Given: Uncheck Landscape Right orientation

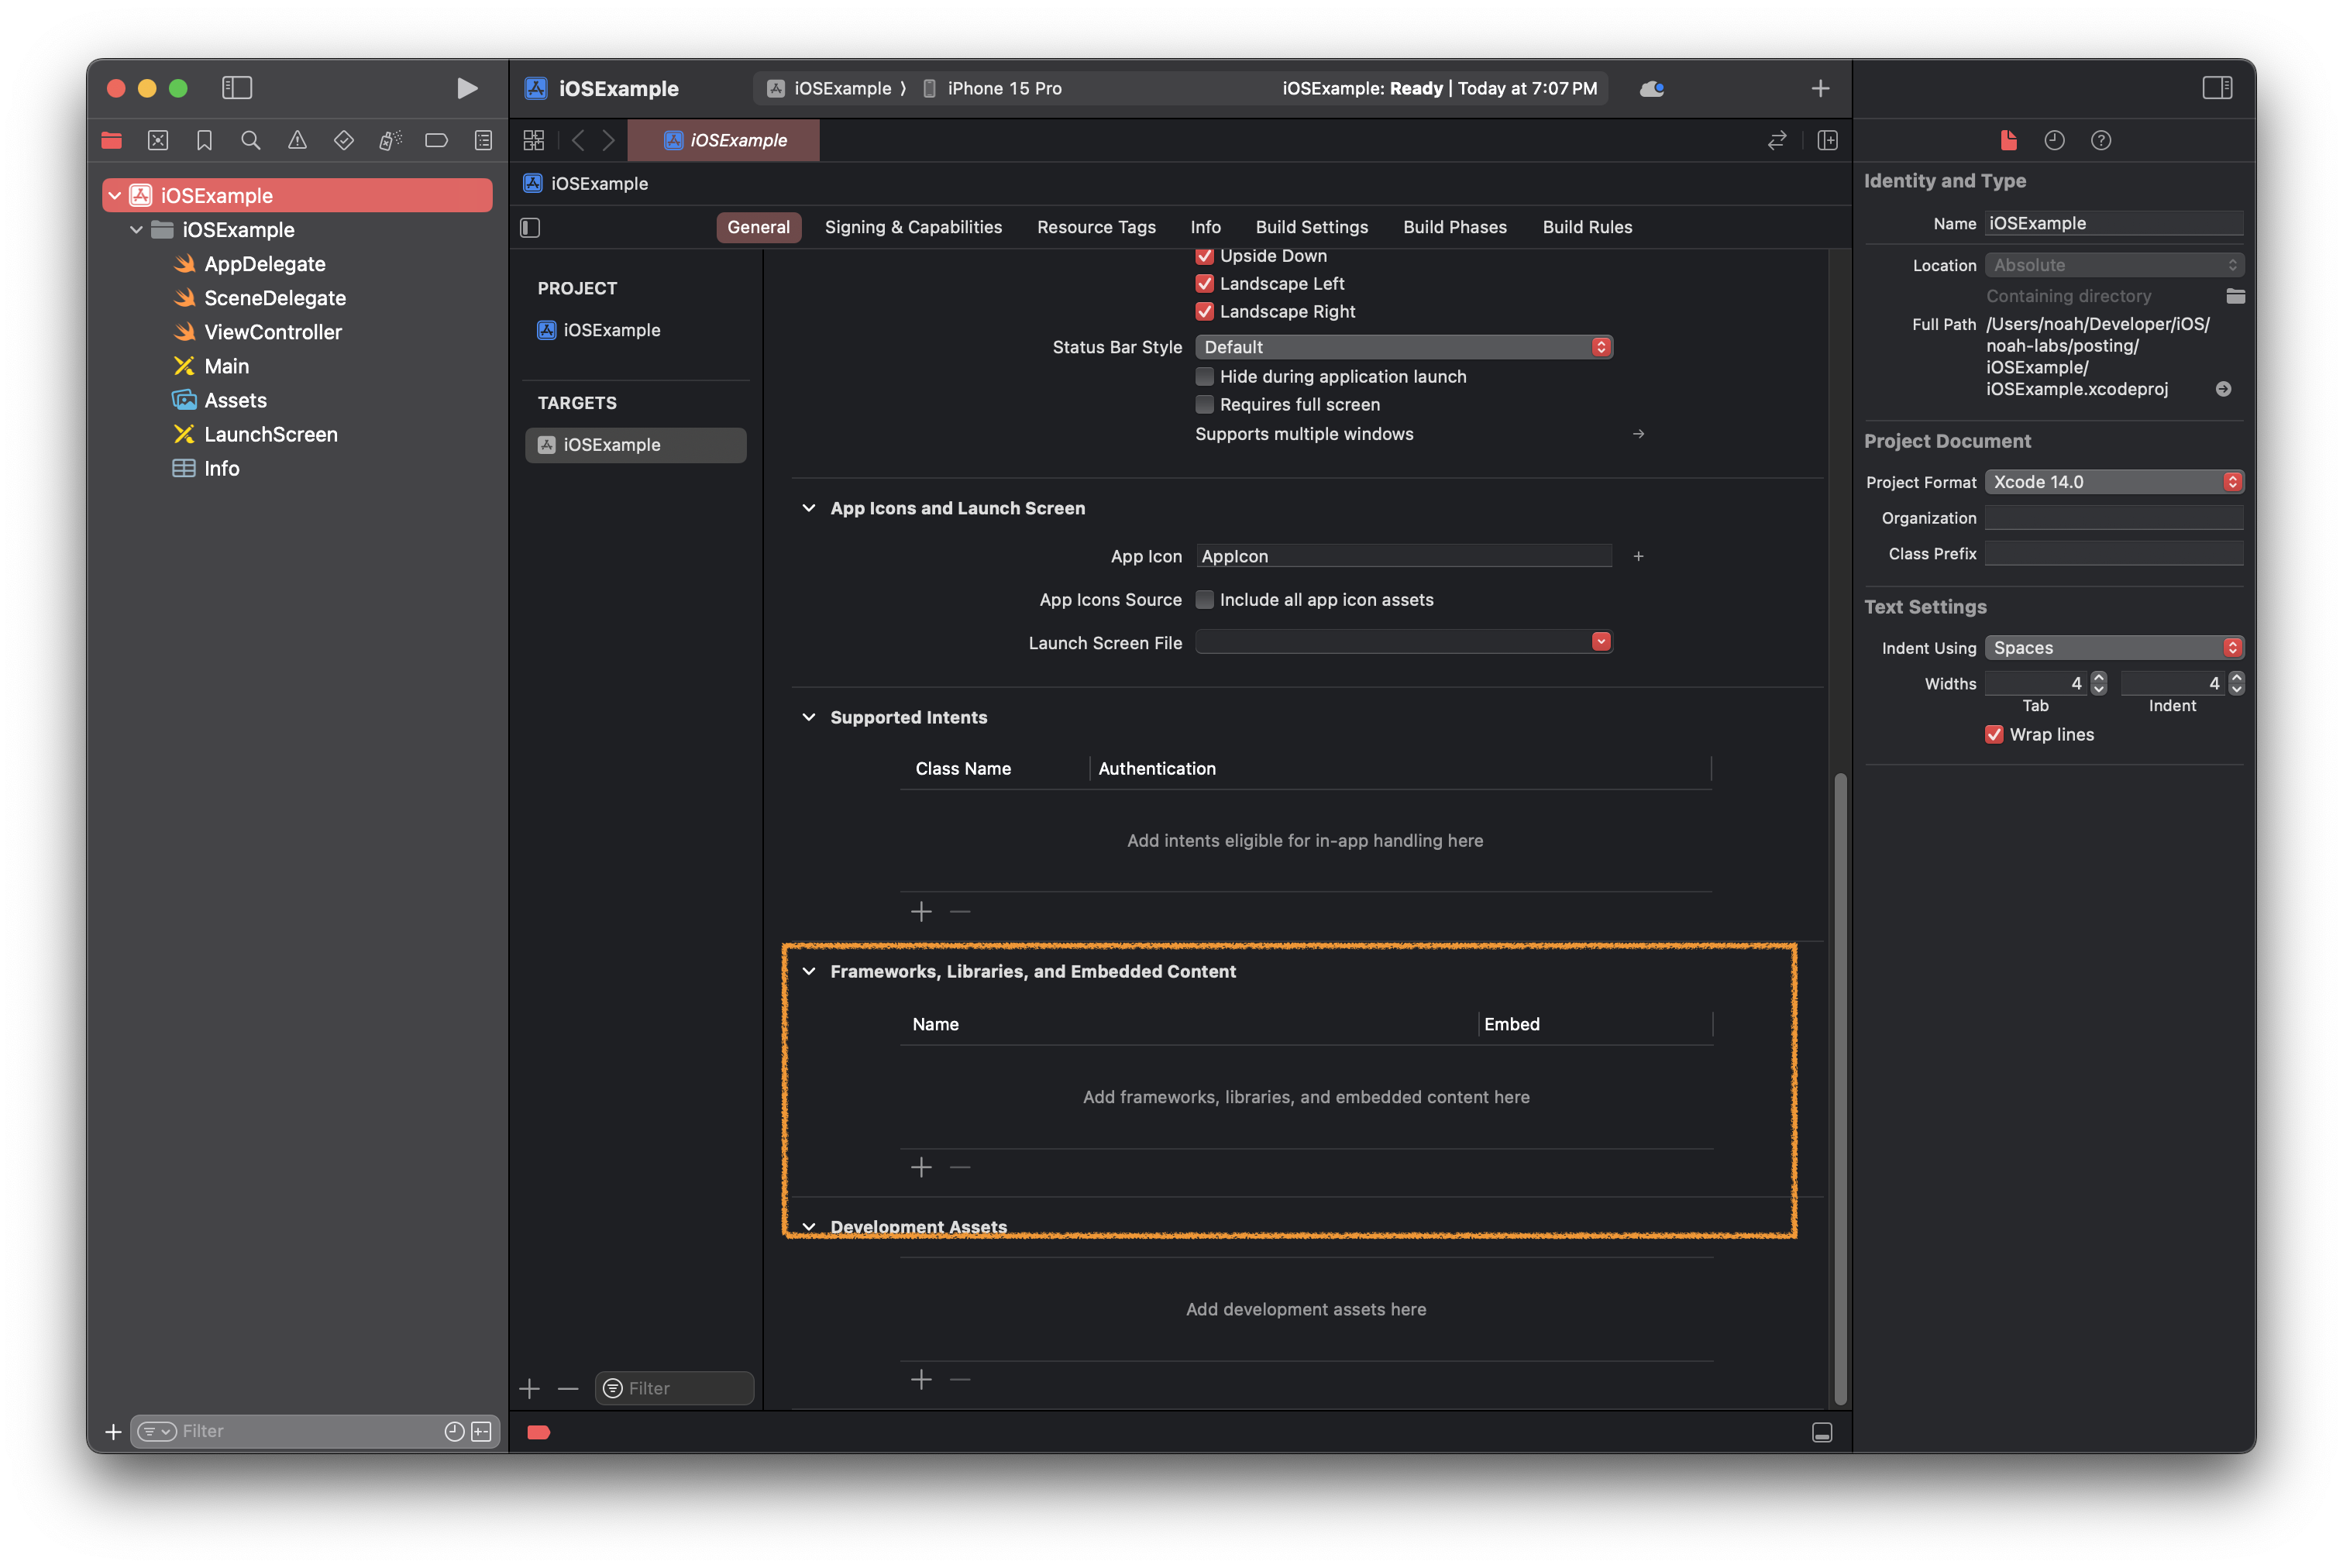Looking at the screenshot, I should click(x=1205, y=312).
